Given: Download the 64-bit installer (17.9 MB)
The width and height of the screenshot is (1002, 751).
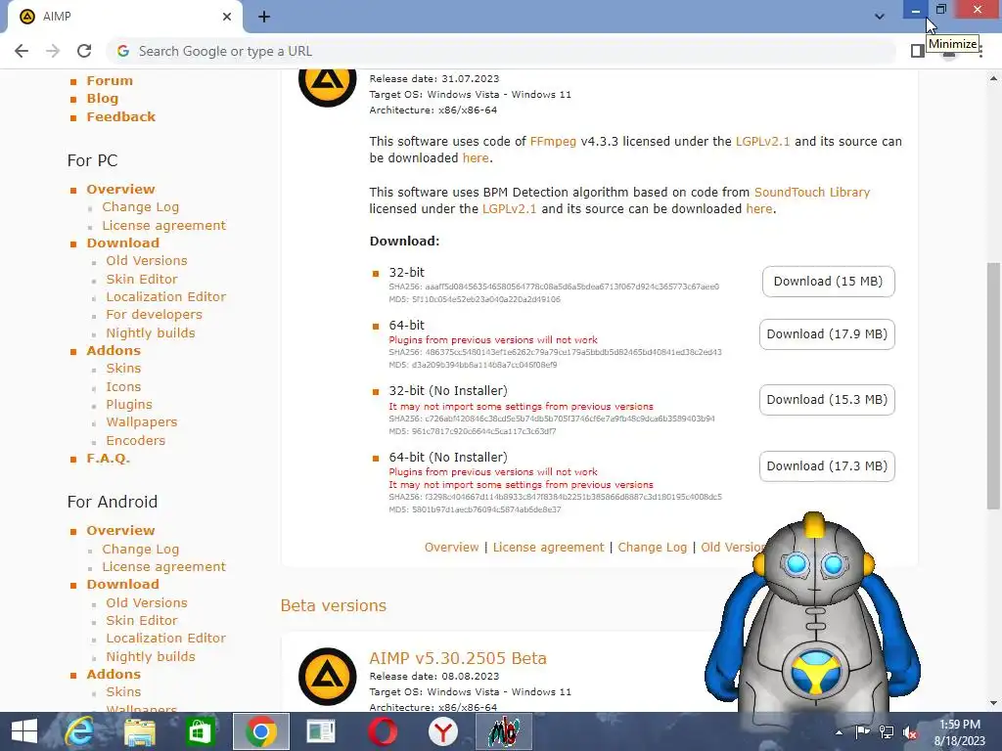Looking at the screenshot, I should [827, 334].
